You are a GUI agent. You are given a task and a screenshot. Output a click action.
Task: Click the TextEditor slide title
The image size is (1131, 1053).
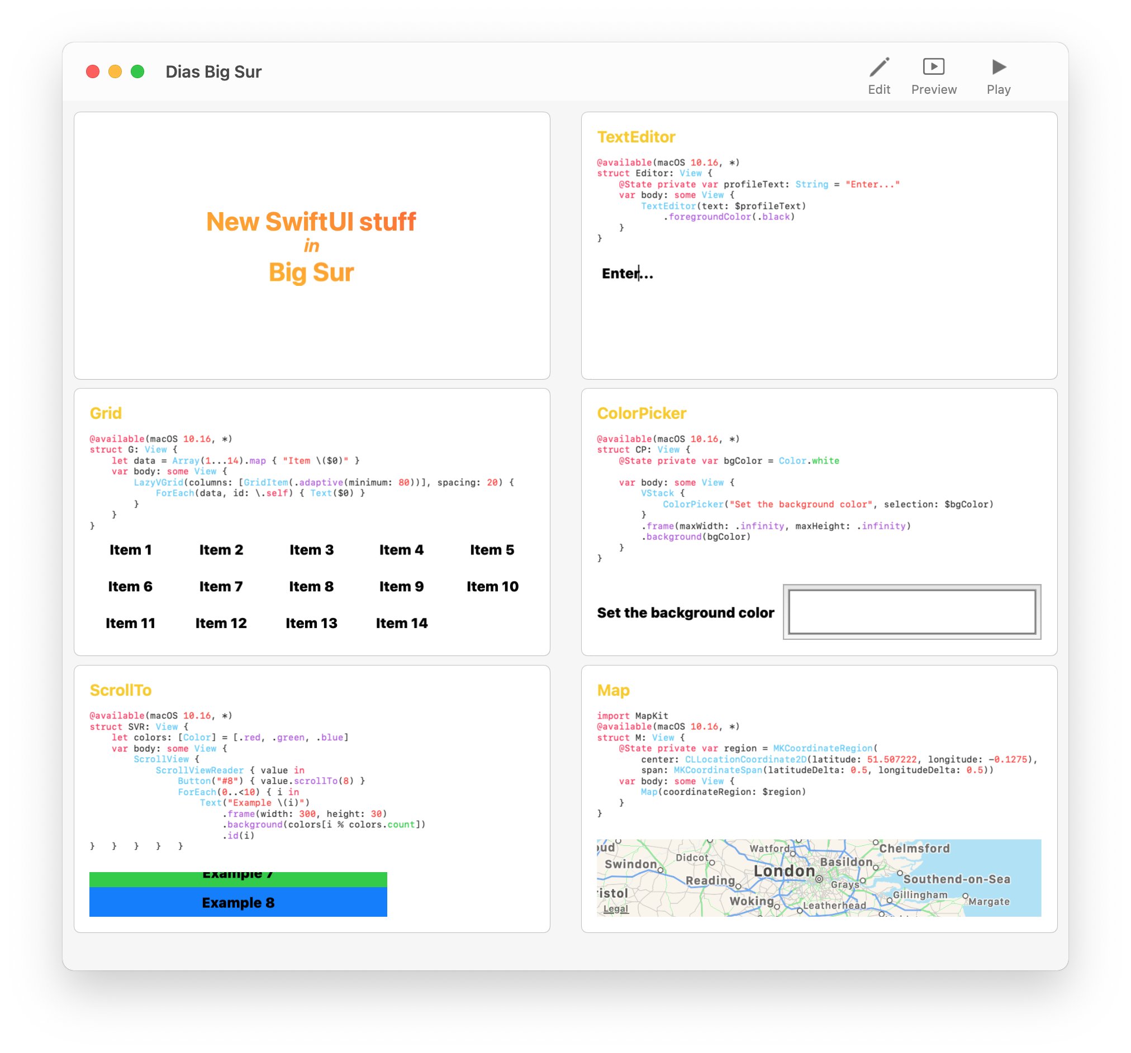coord(635,137)
